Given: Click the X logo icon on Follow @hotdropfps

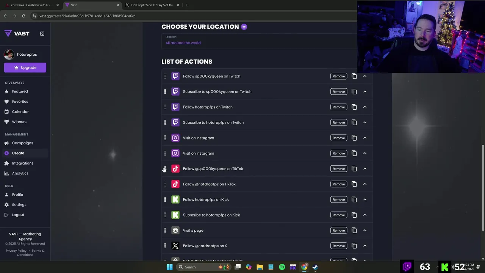Looking at the screenshot, I should click(x=175, y=246).
